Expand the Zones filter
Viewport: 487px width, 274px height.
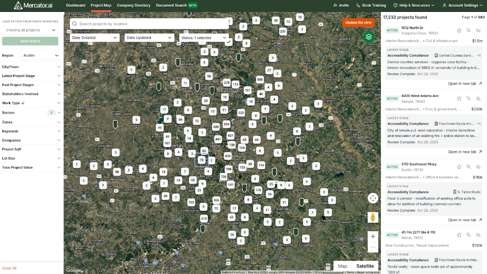pyautogui.click(x=31, y=122)
